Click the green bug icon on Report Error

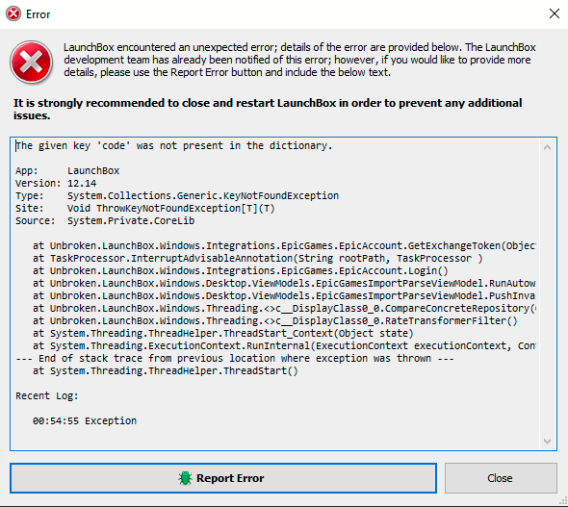coord(185,478)
